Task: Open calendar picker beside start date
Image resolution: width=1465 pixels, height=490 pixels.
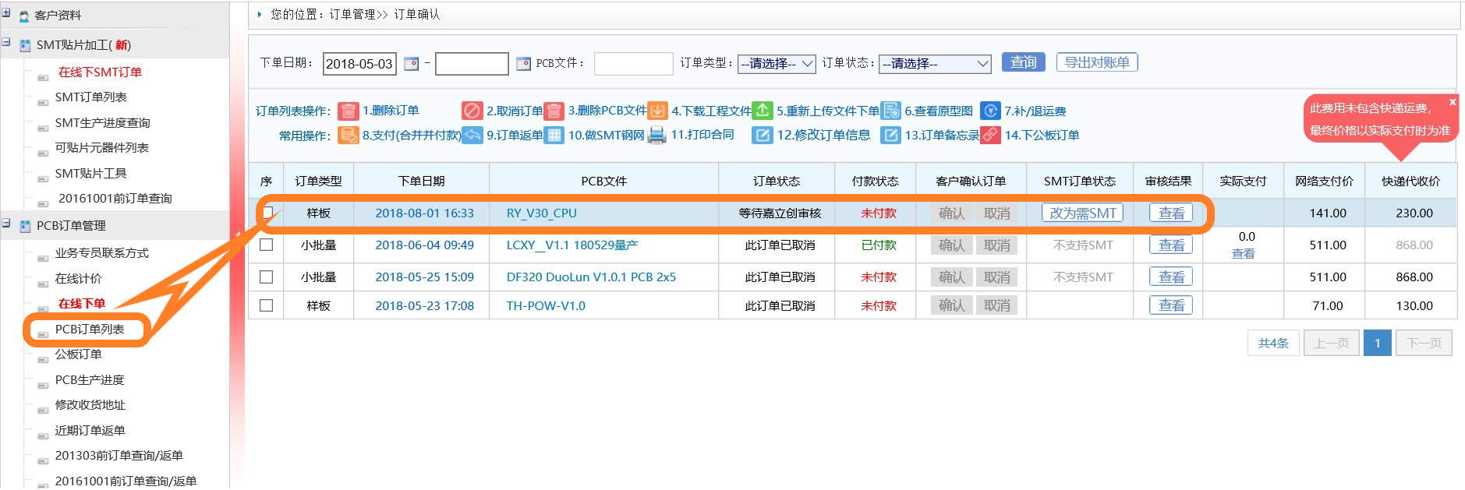Action: [x=411, y=64]
